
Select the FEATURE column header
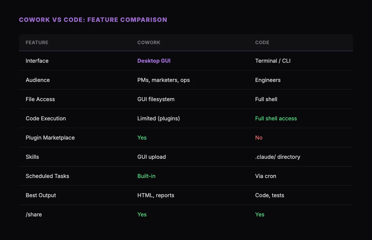point(37,42)
